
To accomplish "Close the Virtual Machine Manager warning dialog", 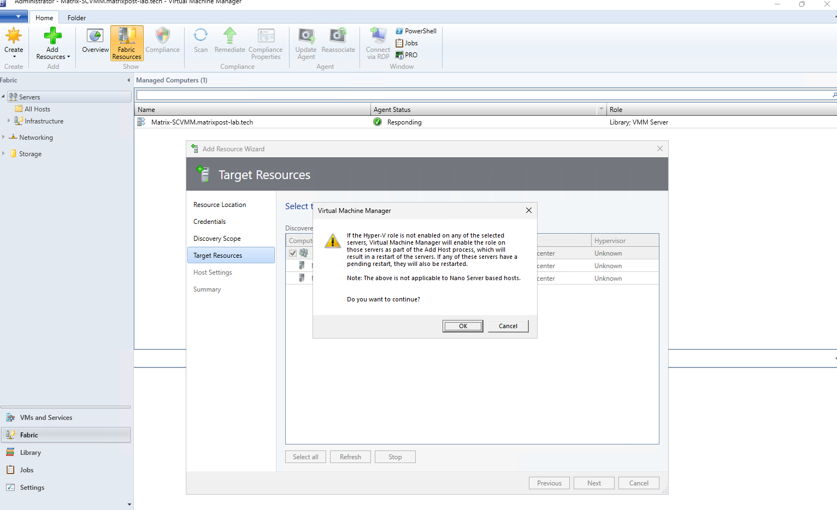I will (x=528, y=210).
